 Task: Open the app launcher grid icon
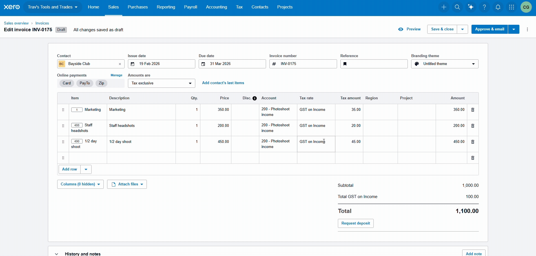tap(511, 7)
